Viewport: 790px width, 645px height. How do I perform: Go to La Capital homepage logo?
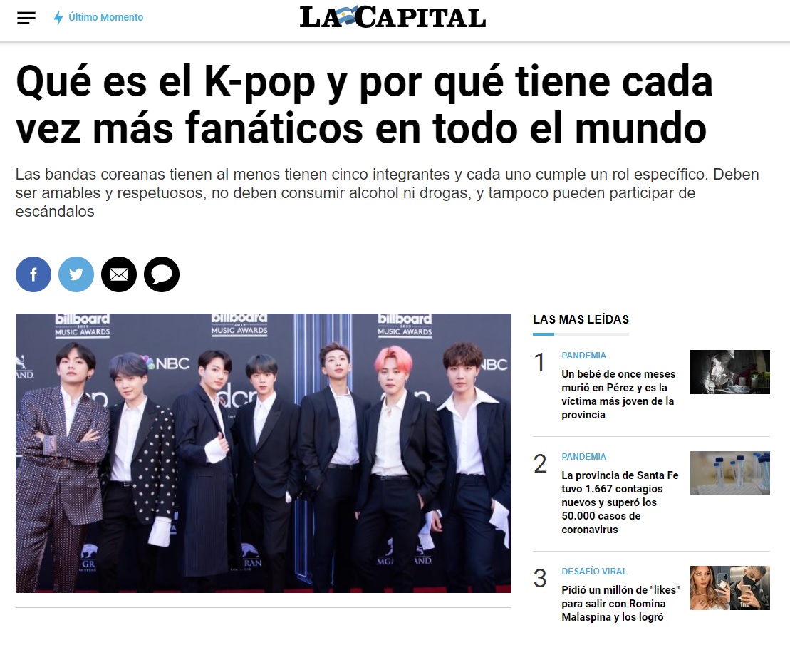tap(393, 17)
